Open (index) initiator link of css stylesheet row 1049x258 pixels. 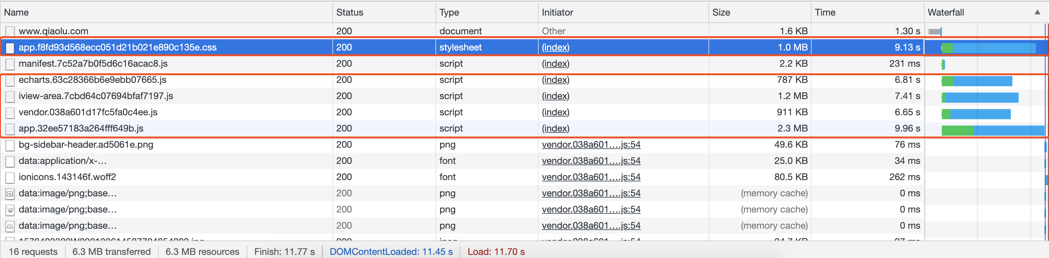[x=555, y=48]
